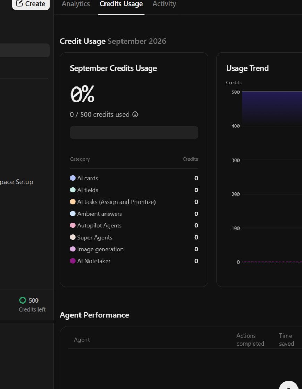The width and height of the screenshot is (302, 389).
Task: Click the 'September Credits Usage' heading
Action: point(113,68)
